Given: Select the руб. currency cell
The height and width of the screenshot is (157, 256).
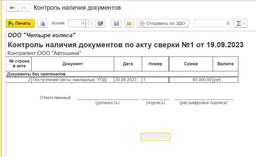Looking at the screenshot, I should click(225, 80).
